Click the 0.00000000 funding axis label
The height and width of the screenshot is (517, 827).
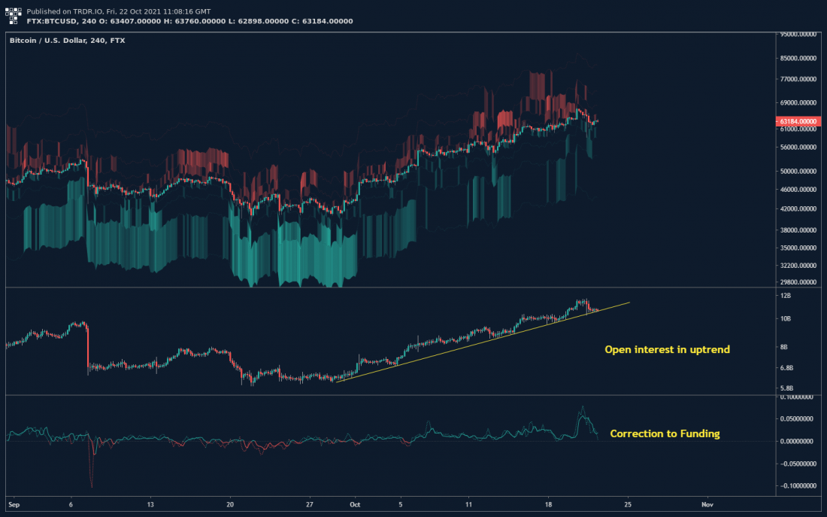tap(798, 441)
